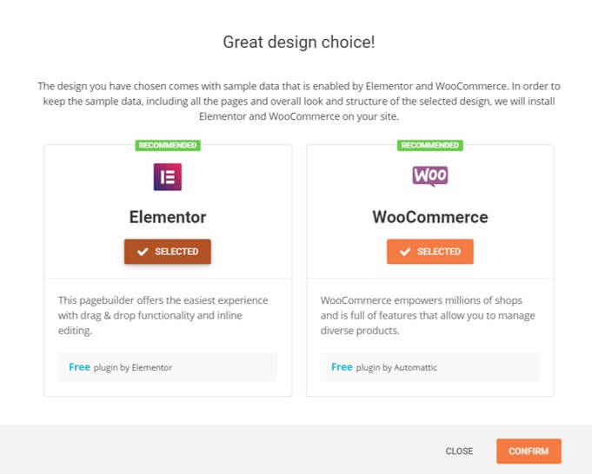Toggle the Elementor SELECTED button
Image resolution: width=592 pixels, height=474 pixels.
click(168, 252)
